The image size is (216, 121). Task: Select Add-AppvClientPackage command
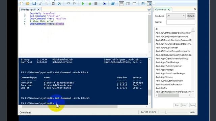[x=167, y=62]
